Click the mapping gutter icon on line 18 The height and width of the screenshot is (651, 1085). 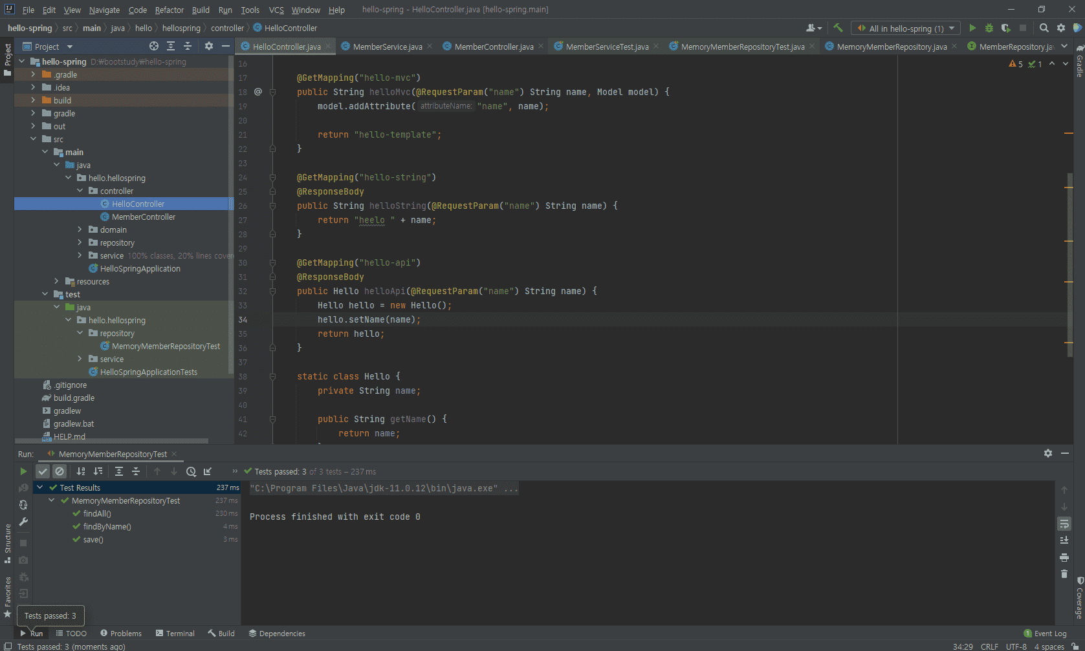point(258,92)
